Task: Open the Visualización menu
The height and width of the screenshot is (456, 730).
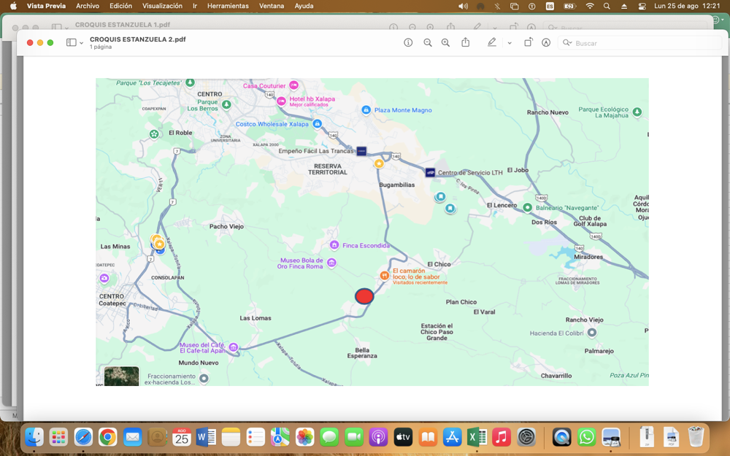Action: (x=163, y=6)
